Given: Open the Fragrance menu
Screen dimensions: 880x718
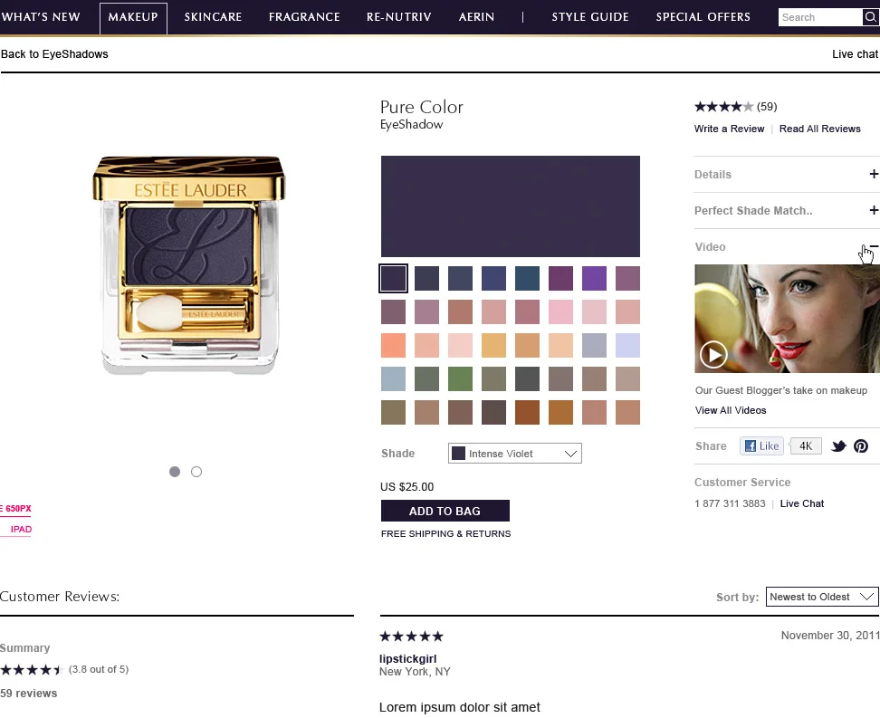Looking at the screenshot, I should click(x=304, y=17).
